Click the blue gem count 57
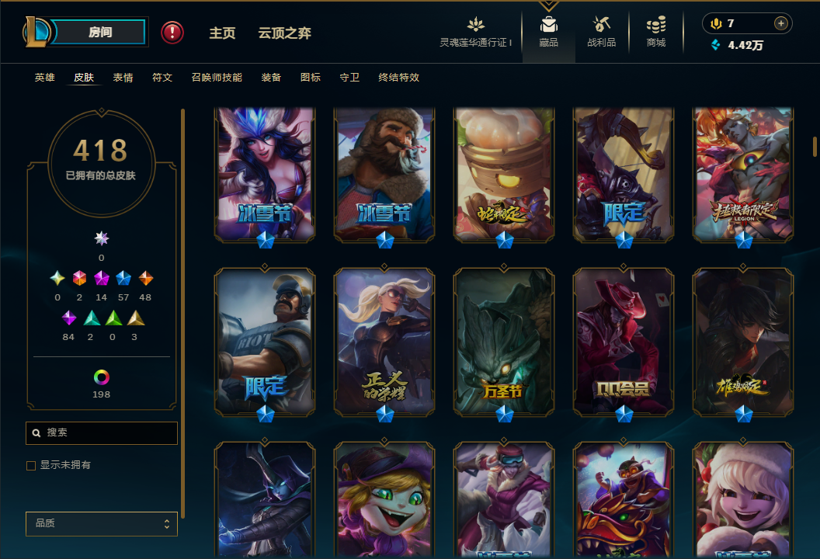The height and width of the screenshot is (559, 820). click(x=123, y=297)
